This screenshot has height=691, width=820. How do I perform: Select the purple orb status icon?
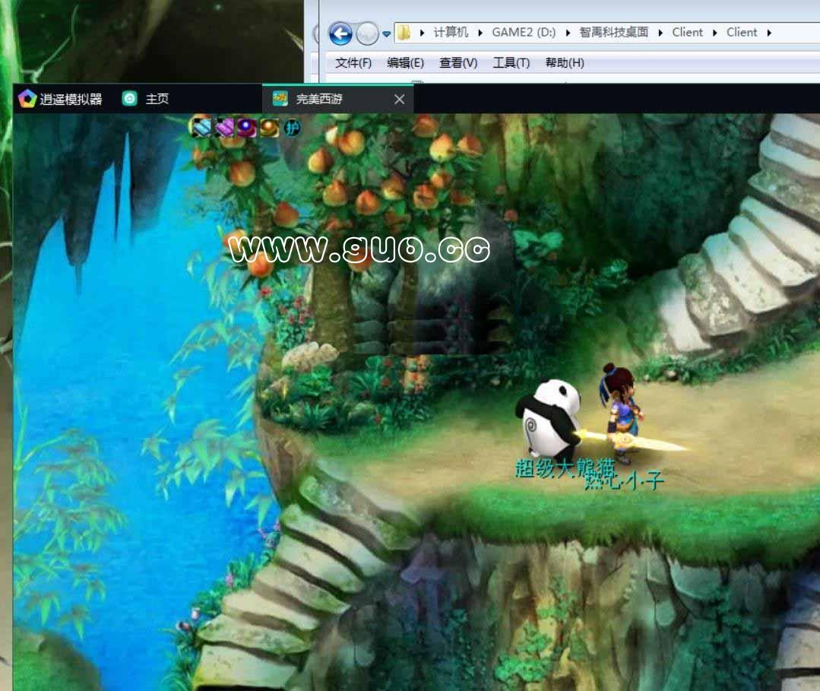[246, 127]
